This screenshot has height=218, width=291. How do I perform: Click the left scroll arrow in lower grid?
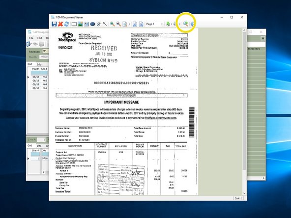coord(44,172)
